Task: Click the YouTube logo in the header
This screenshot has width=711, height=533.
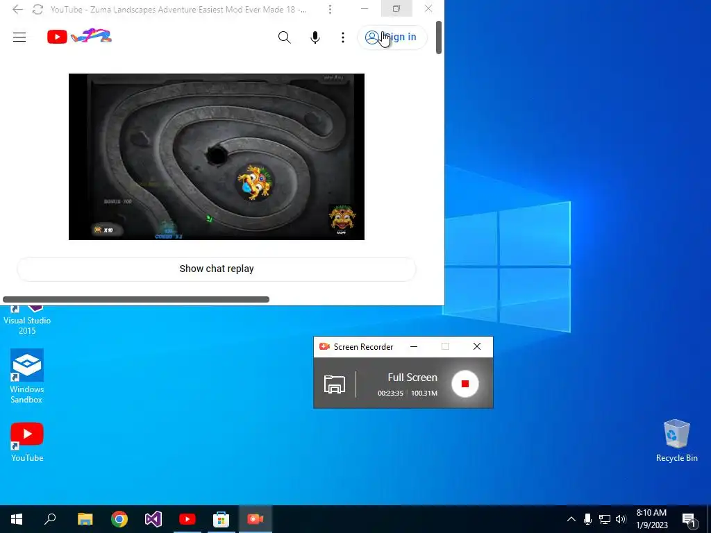Action: pos(79,36)
